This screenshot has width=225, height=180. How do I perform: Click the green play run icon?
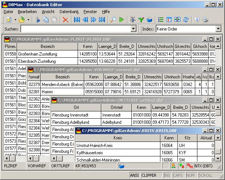[x=122, y=20]
